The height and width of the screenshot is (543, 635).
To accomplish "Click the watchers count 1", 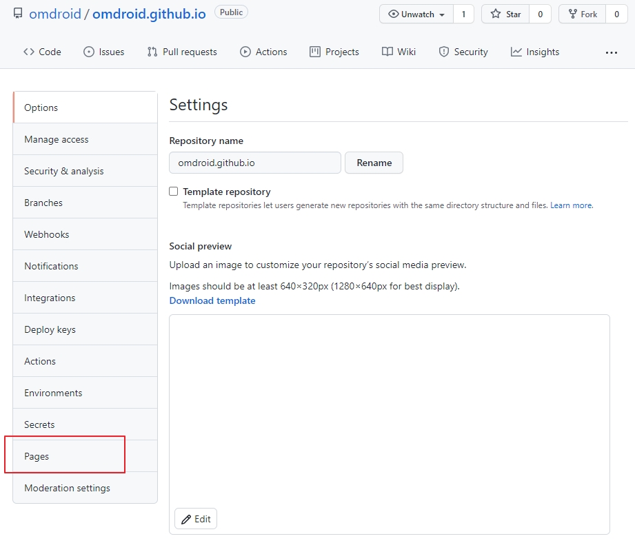I will (x=464, y=14).
